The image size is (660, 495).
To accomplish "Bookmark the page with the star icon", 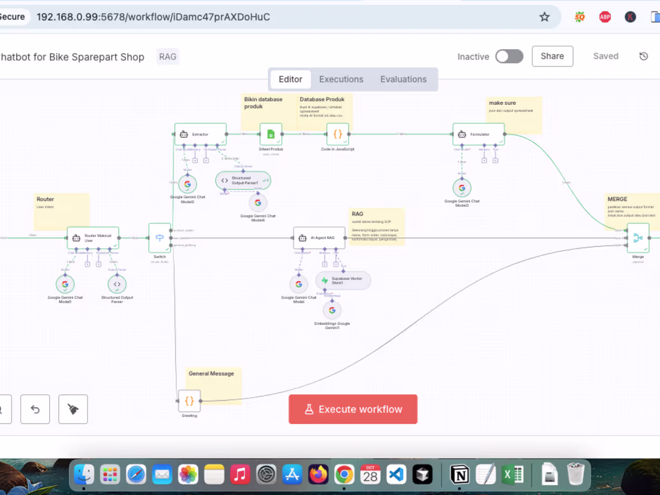I will click(544, 17).
